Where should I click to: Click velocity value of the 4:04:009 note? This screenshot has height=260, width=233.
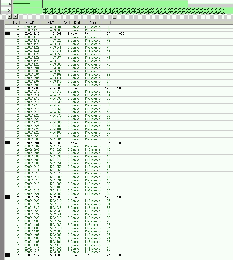click(x=108, y=88)
